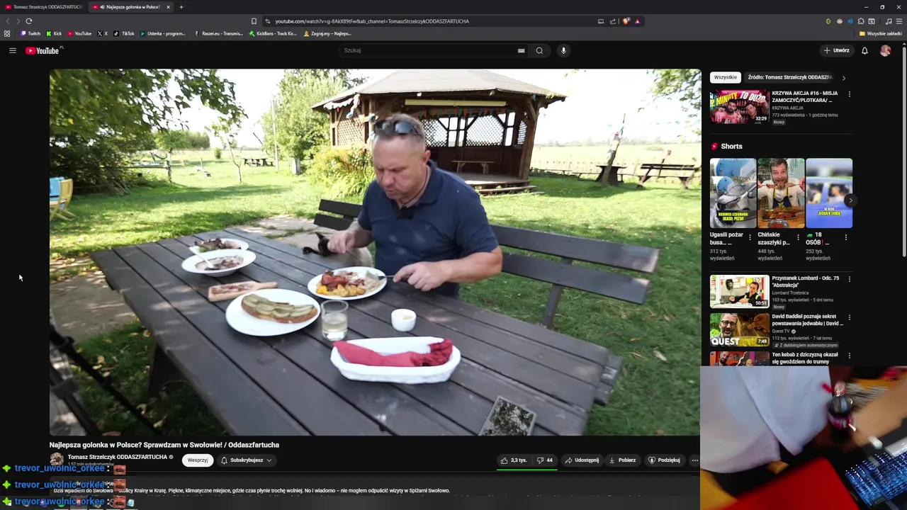
Task: Open Ten kebab z dziczyzną video title
Action: [805, 358]
